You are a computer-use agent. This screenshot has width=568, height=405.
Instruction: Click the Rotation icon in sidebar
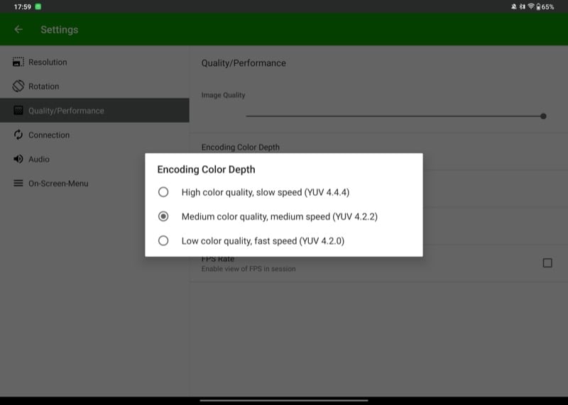18,86
